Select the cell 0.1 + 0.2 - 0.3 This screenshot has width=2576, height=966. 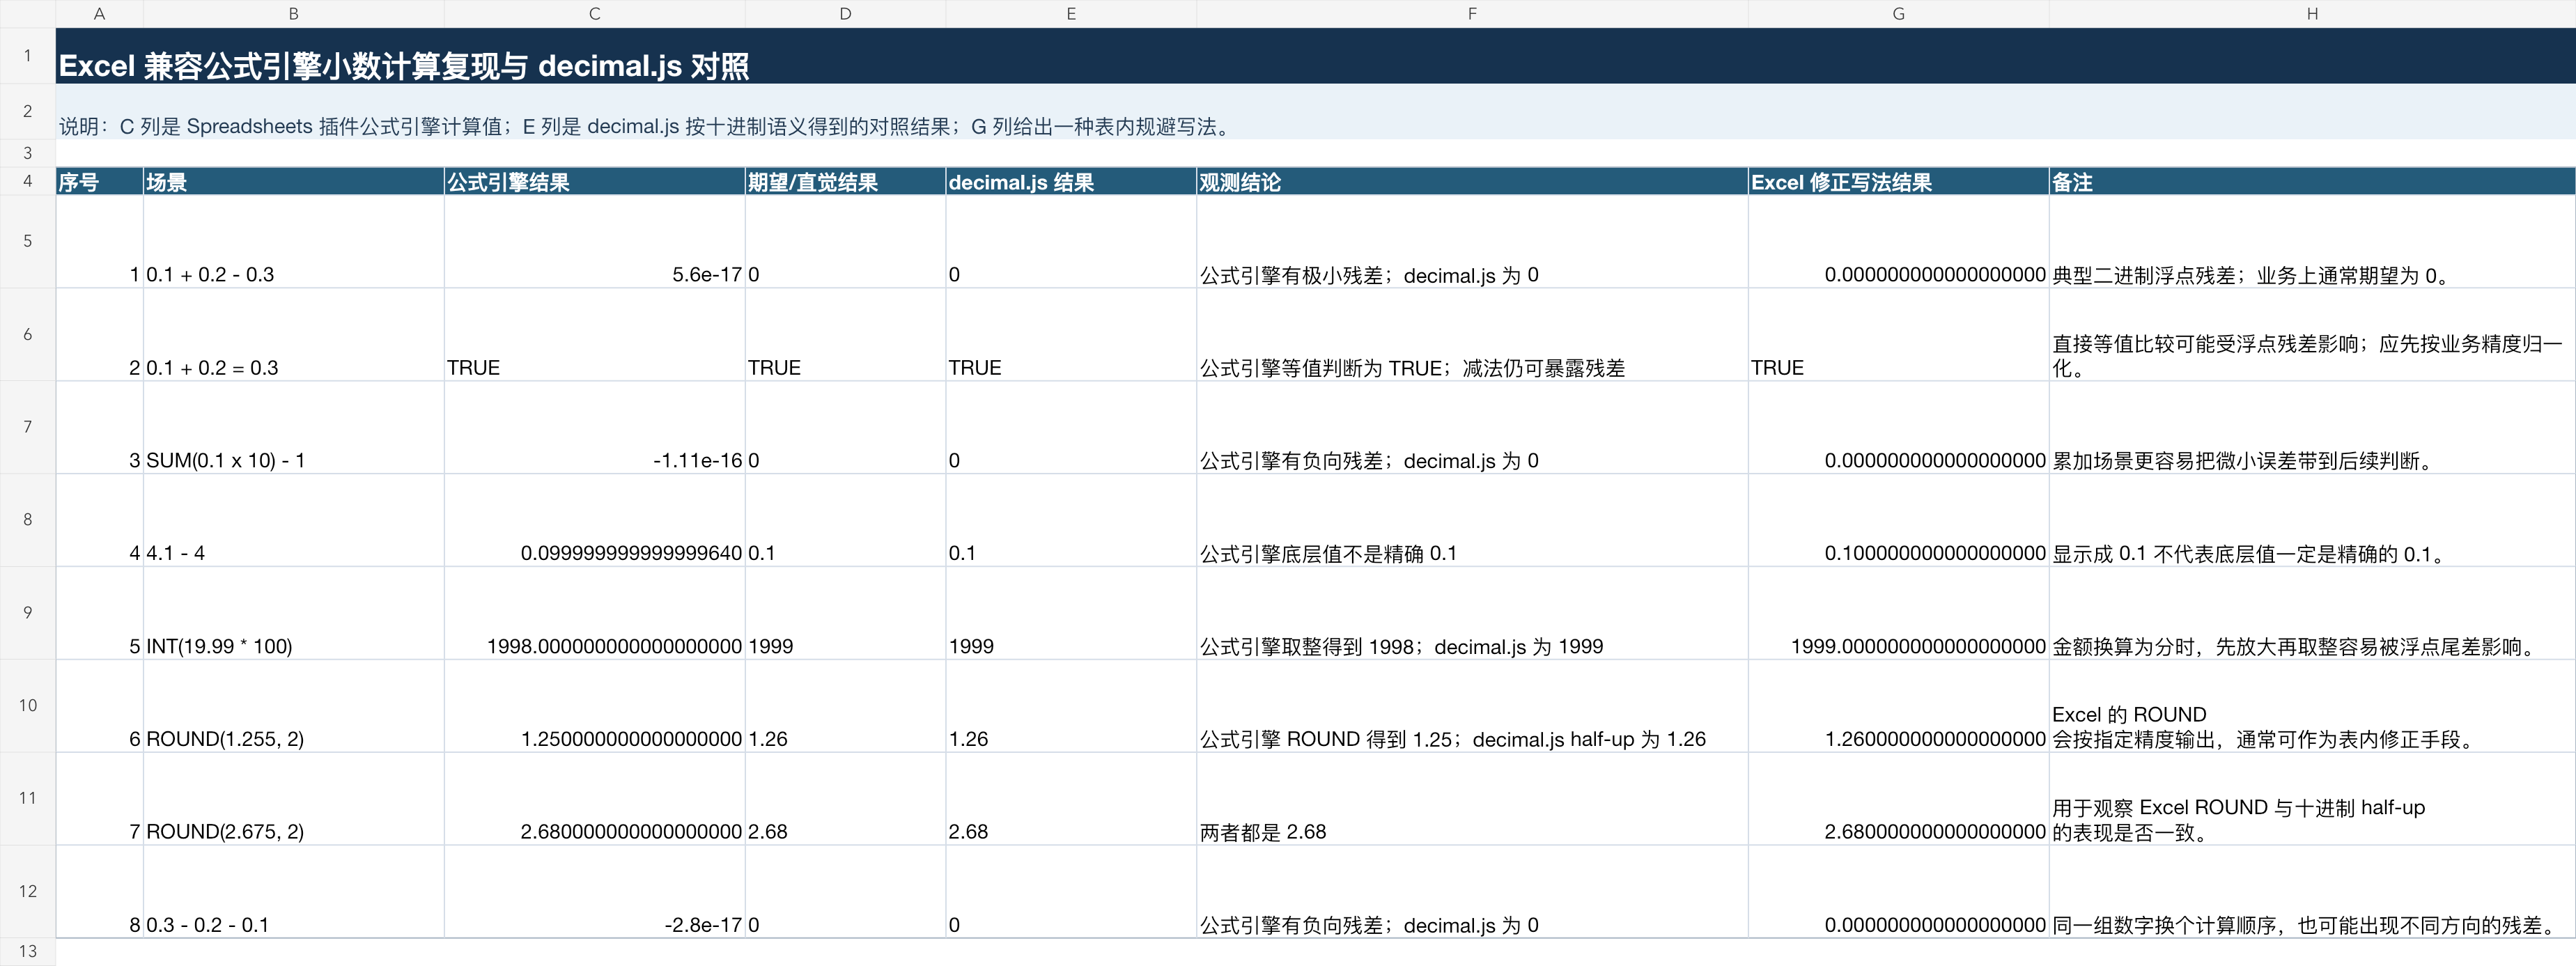tap(293, 241)
